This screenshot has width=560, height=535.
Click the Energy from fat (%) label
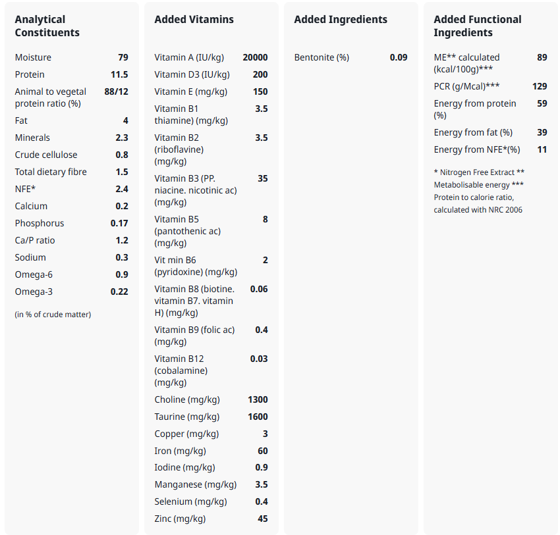[473, 133]
